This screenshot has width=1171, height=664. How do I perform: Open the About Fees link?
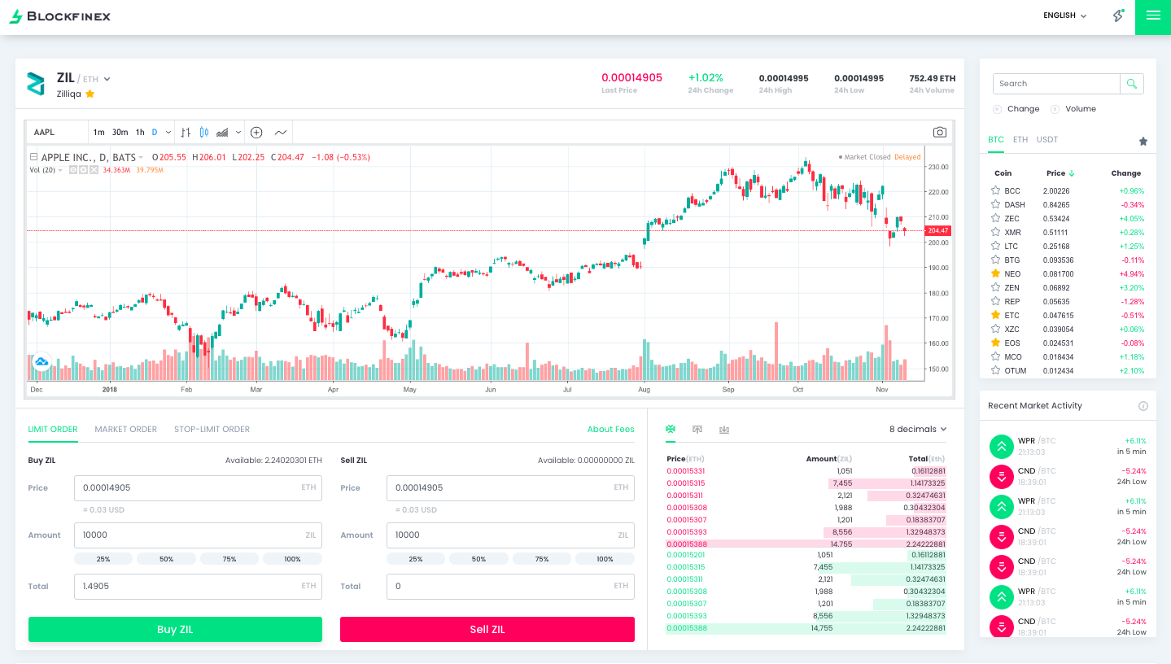(610, 429)
